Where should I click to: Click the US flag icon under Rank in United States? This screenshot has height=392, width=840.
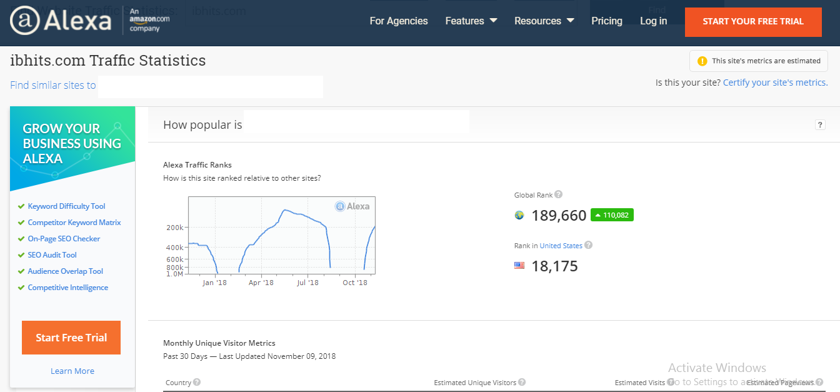[519, 265]
